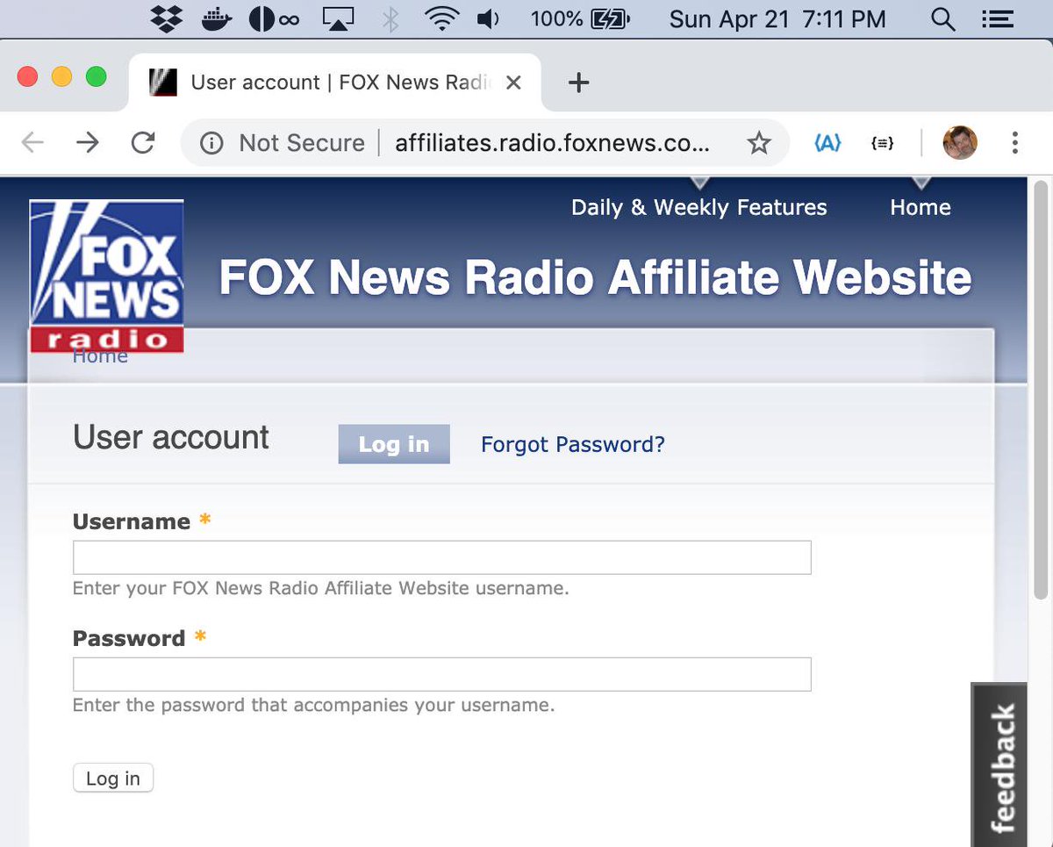The image size is (1053, 847).
Task: Click the FOX News Radio Affiliate Website heading
Action: tap(596, 276)
